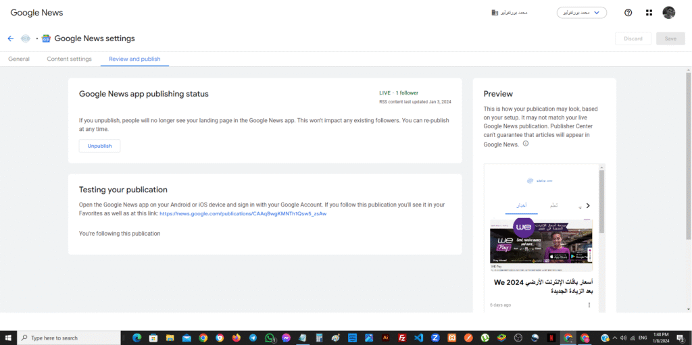Open Messenger from the taskbar

coord(286,338)
